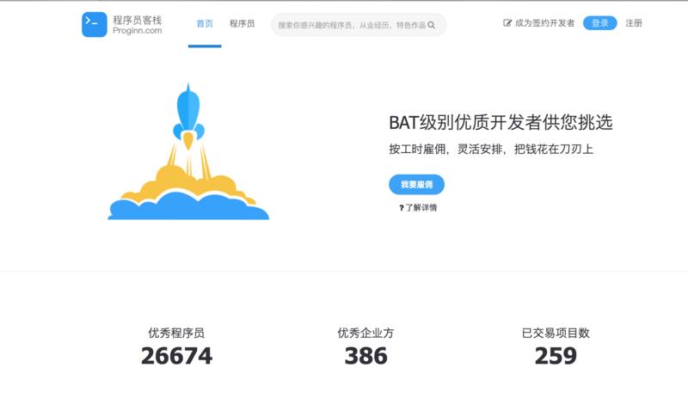688x398 pixels.
Task: Open the 程序员 tab
Action: (x=243, y=24)
